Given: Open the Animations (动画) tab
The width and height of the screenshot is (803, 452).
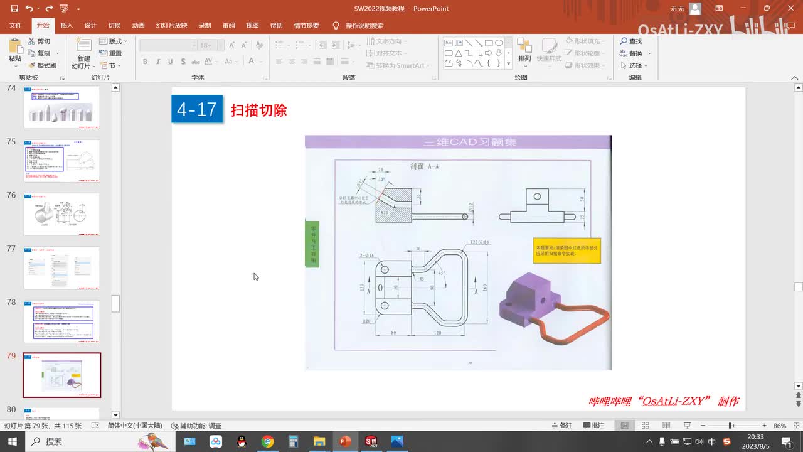Looking at the screenshot, I should (138, 26).
